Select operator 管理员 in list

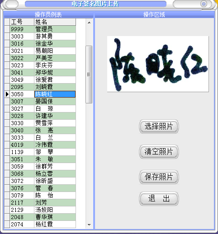(x=55, y=29)
